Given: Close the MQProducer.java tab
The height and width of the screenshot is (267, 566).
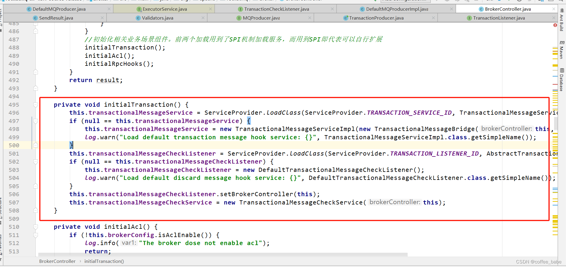Looking at the screenshot, I should (x=310, y=18).
